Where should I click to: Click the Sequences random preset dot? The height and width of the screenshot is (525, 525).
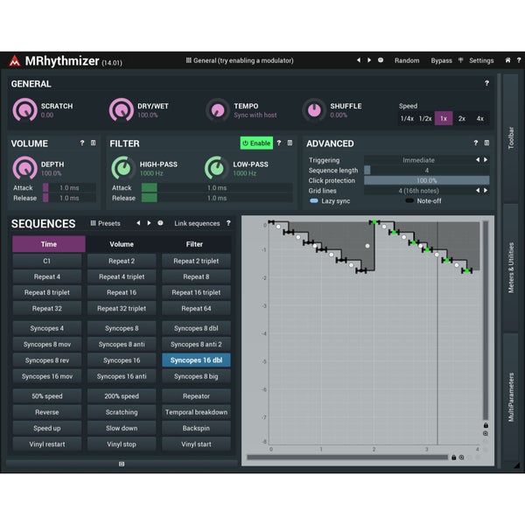160,223
